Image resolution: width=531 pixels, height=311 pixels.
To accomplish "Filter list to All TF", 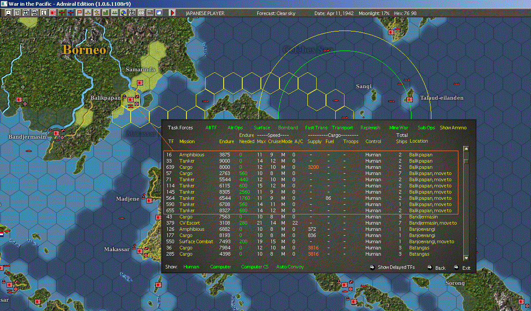I will pyautogui.click(x=211, y=128).
